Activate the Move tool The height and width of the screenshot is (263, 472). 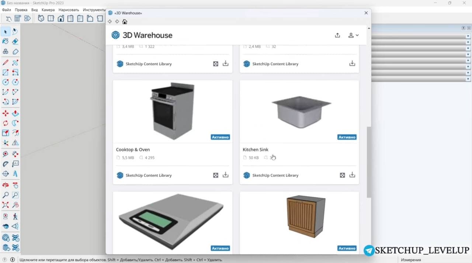[x=6, y=113]
